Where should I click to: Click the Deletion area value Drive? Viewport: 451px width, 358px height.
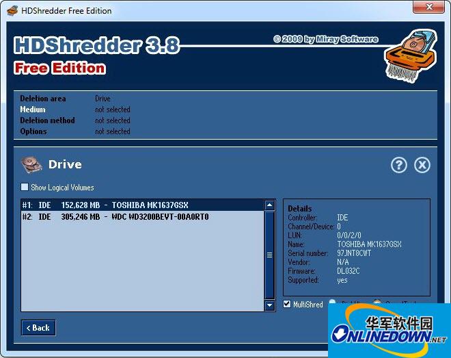tap(102, 99)
